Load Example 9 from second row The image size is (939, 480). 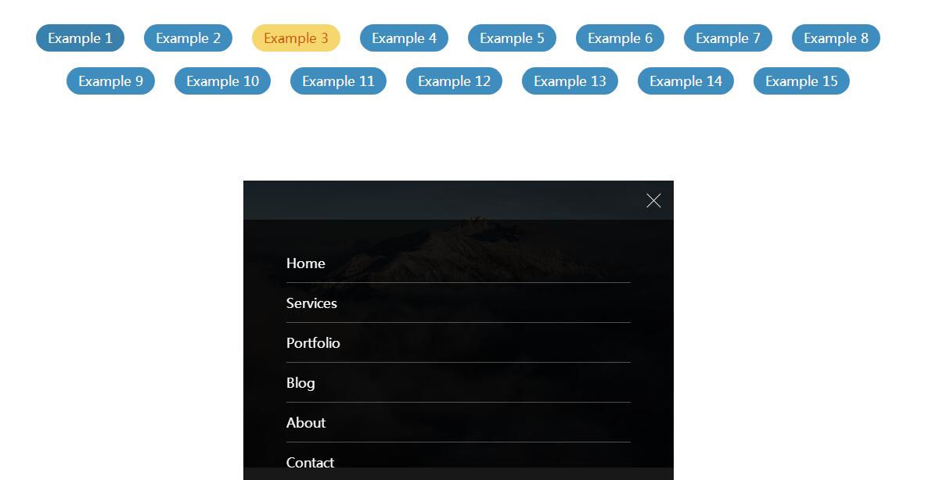pyautogui.click(x=110, y=81)
